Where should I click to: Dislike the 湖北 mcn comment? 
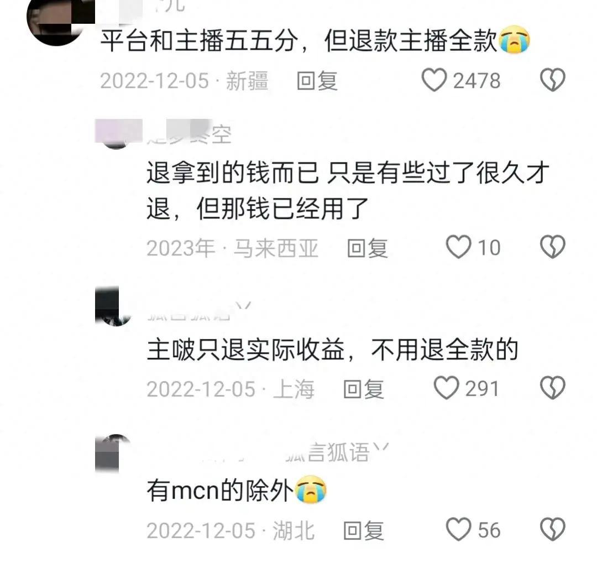pyautogui.click(x=552, y=529)
